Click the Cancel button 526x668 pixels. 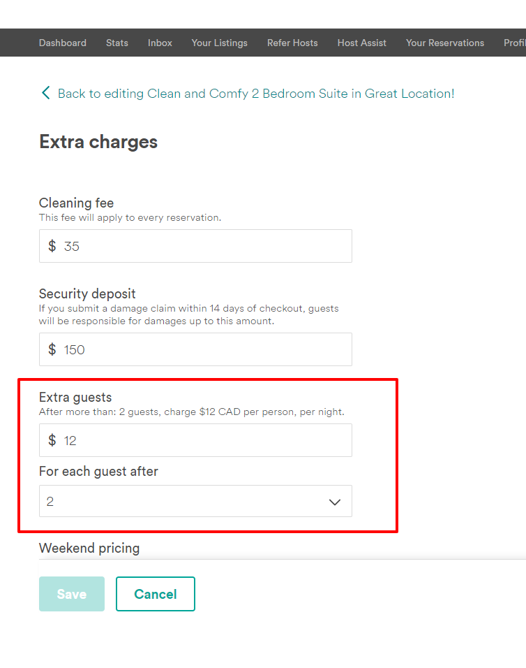click(x=155, y=594)
